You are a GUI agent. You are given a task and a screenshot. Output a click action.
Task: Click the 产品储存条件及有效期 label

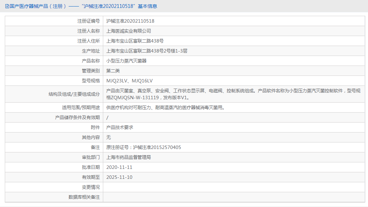tap(78, 117)
